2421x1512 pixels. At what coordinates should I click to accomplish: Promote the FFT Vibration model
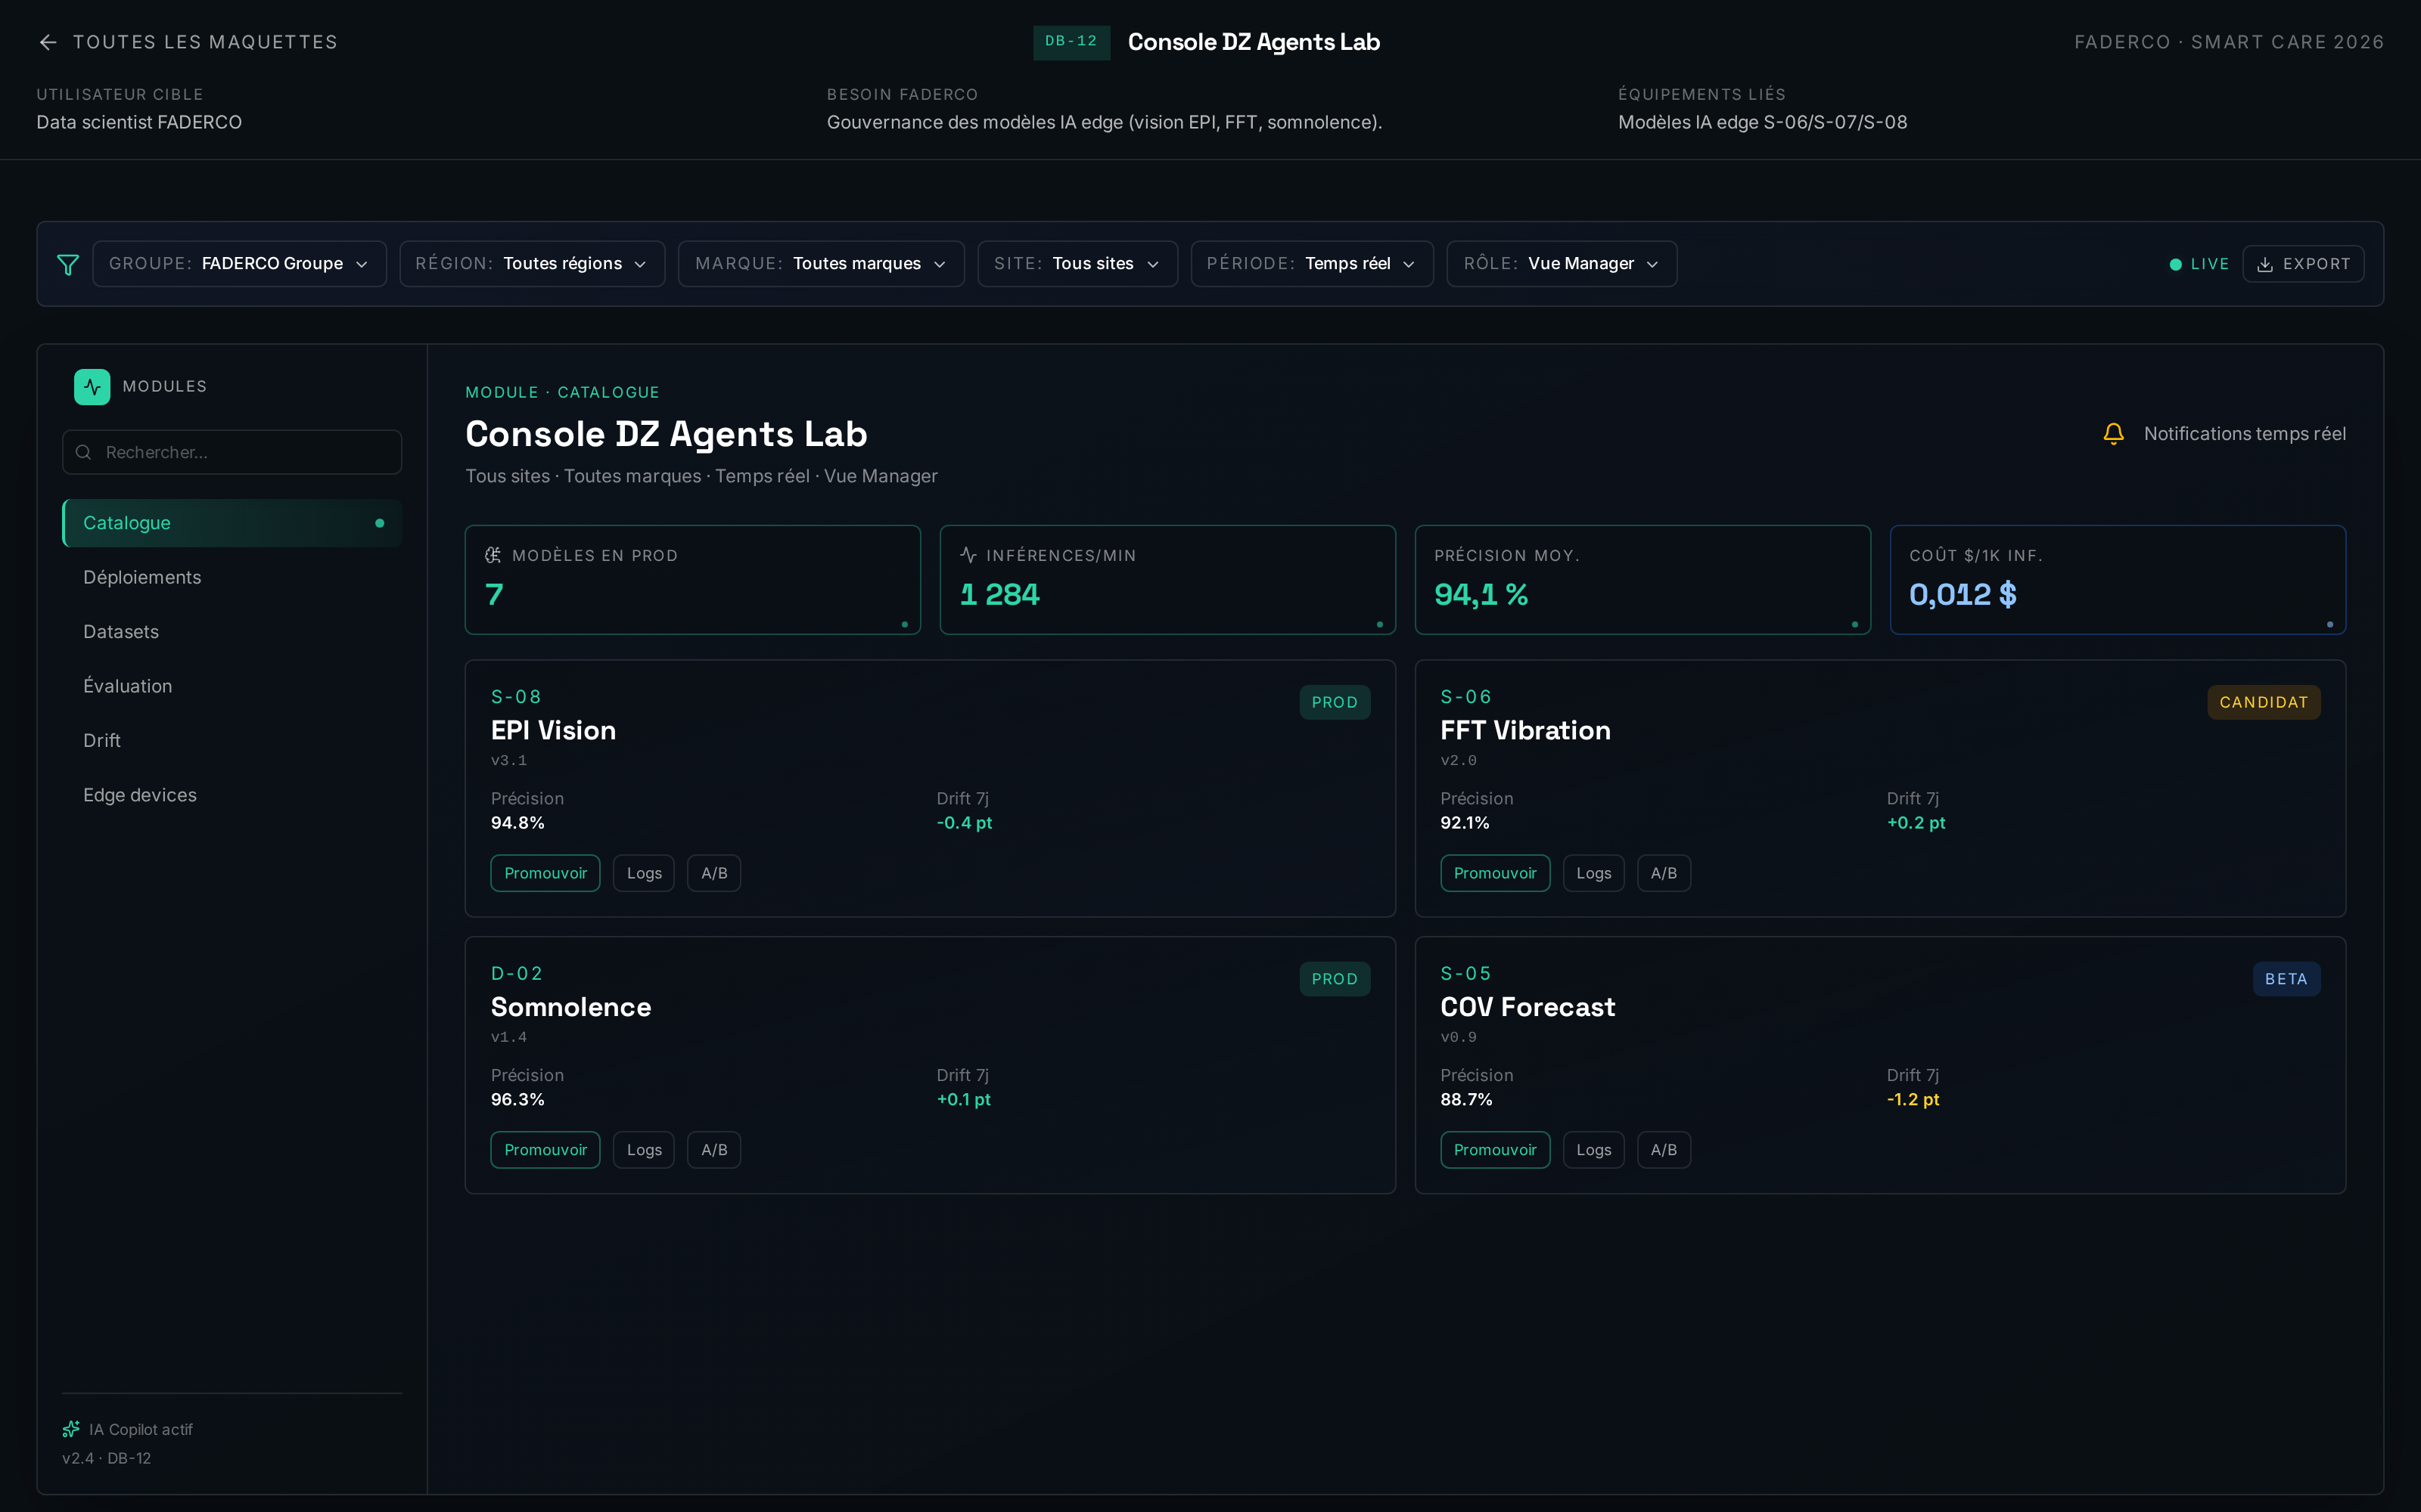(x=1495, y=873)
